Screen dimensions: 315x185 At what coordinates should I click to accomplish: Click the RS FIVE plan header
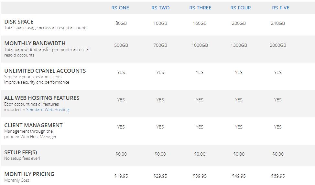(281, 8)
